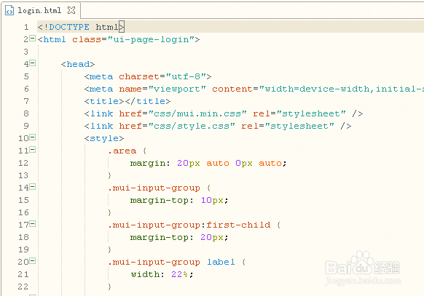Click the width 22% value
This screenshot has width=424, height=296.
(179, 274)
